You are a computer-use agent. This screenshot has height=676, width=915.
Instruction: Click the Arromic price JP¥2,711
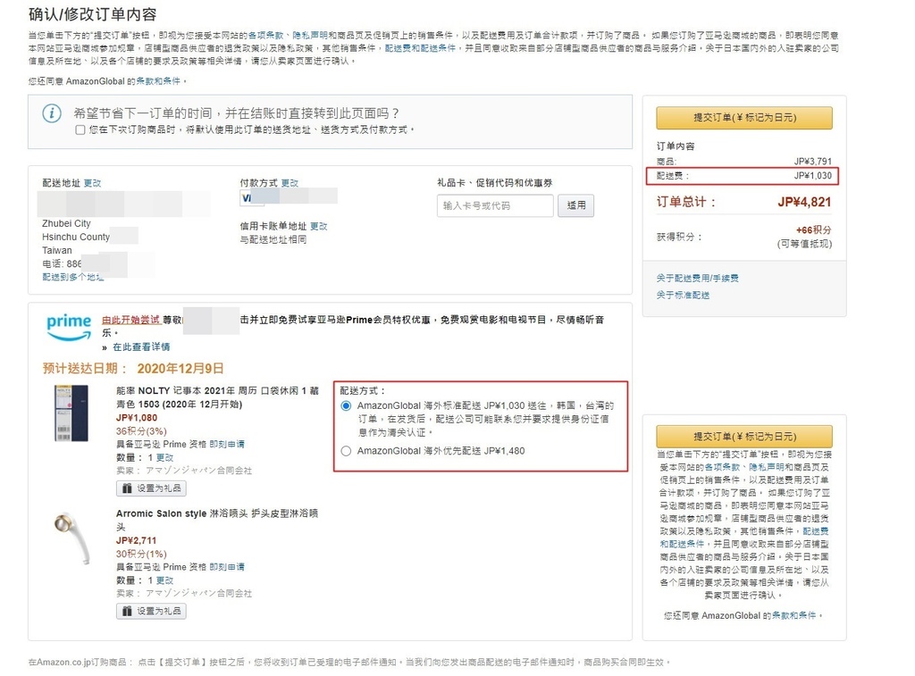tap(136, 540)
